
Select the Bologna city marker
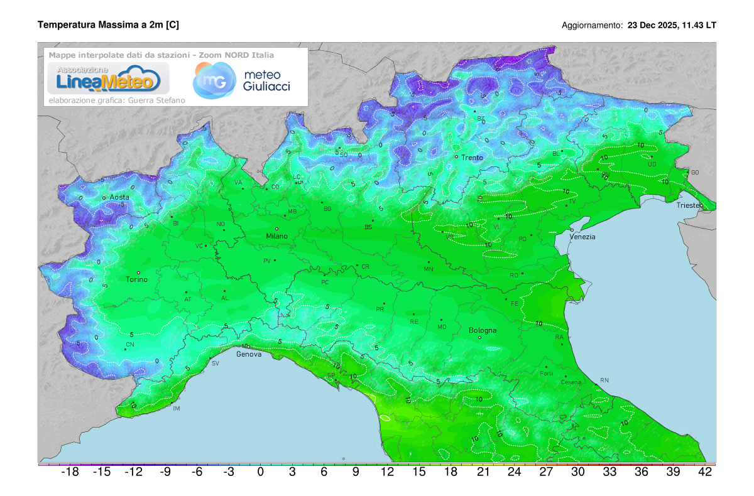tap(480, 337)
